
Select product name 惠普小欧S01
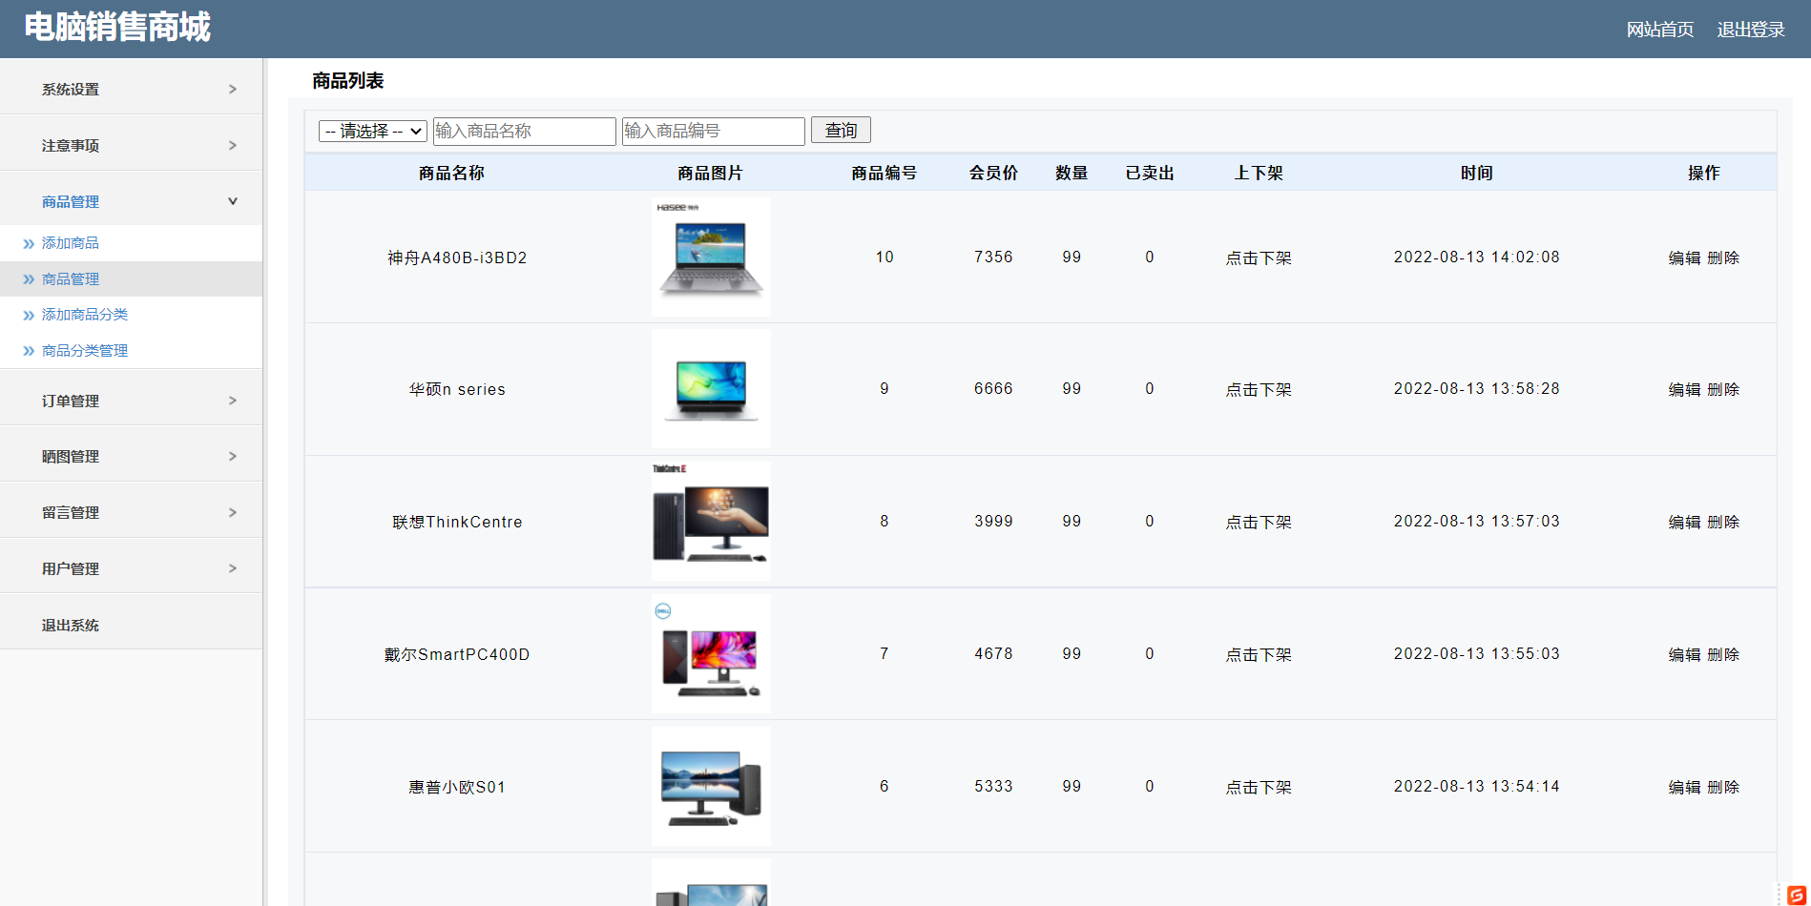[457, 787]
